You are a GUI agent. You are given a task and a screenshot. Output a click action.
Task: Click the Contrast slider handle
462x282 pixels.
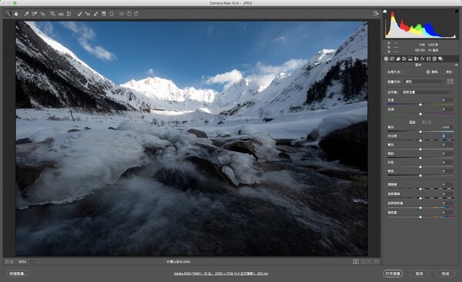[420, 140]
